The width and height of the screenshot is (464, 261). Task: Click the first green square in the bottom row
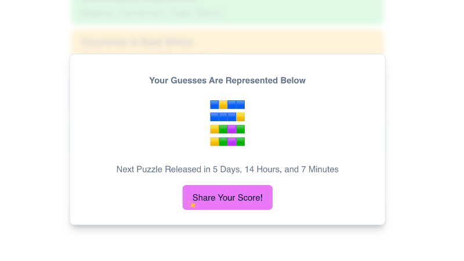tap(223, 142)
